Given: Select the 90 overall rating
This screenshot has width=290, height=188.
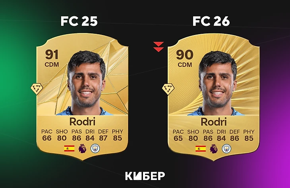Looking at the screenshot, I should (x=185, y=55).
